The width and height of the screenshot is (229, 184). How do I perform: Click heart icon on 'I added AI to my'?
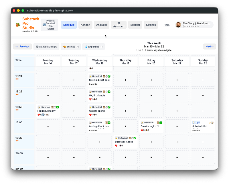39,115
